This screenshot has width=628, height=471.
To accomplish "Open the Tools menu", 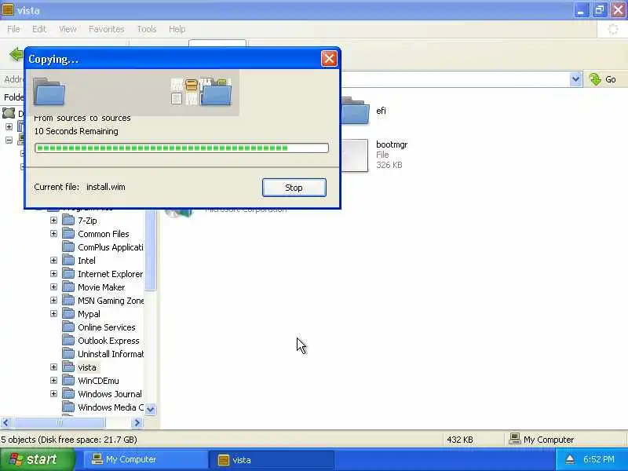I will pos(147,29).
